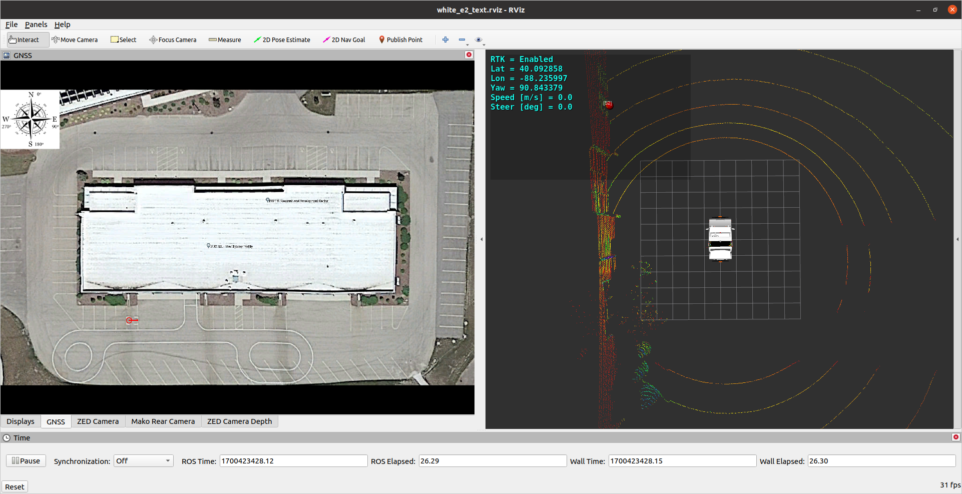Click the ROS Time field

click(x=293, y=461)
